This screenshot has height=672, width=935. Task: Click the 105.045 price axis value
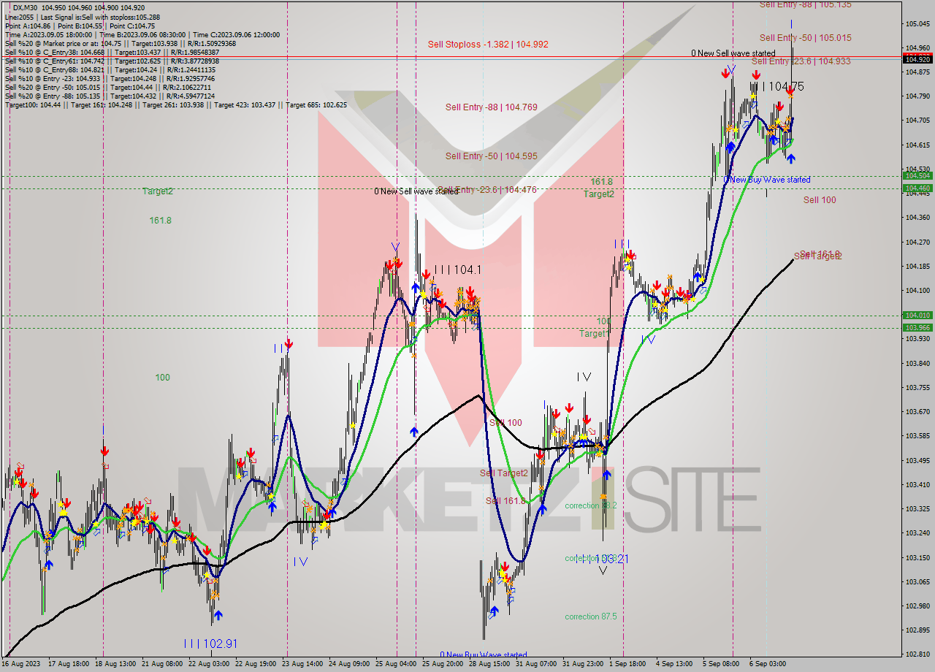coord(918,24)
